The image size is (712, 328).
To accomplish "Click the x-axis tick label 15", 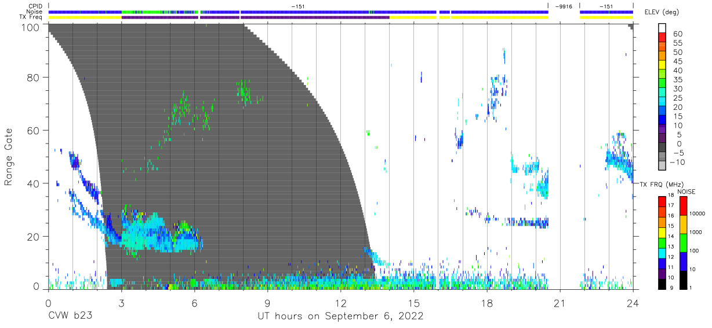I will pyautogui.click(x=414, y=303).
